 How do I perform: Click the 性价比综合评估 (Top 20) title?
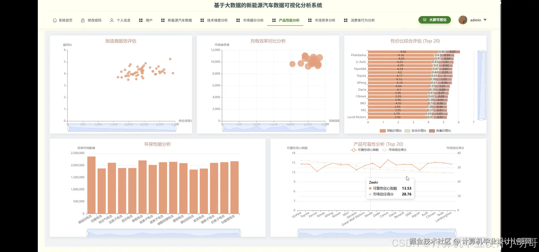click(x=415, y=41)
